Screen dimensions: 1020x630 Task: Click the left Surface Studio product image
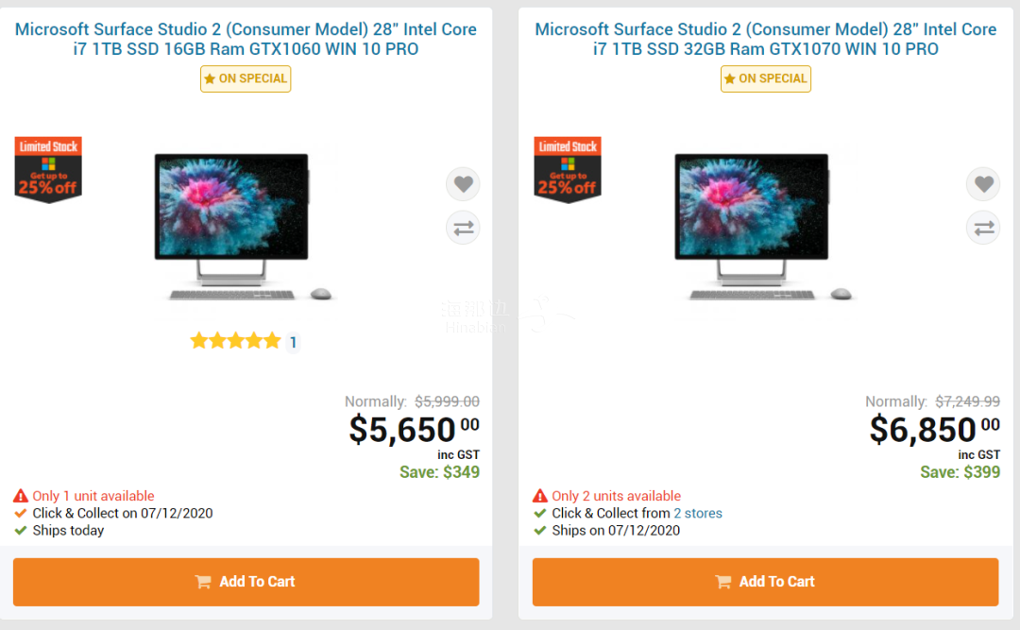[x=244, y=227]
